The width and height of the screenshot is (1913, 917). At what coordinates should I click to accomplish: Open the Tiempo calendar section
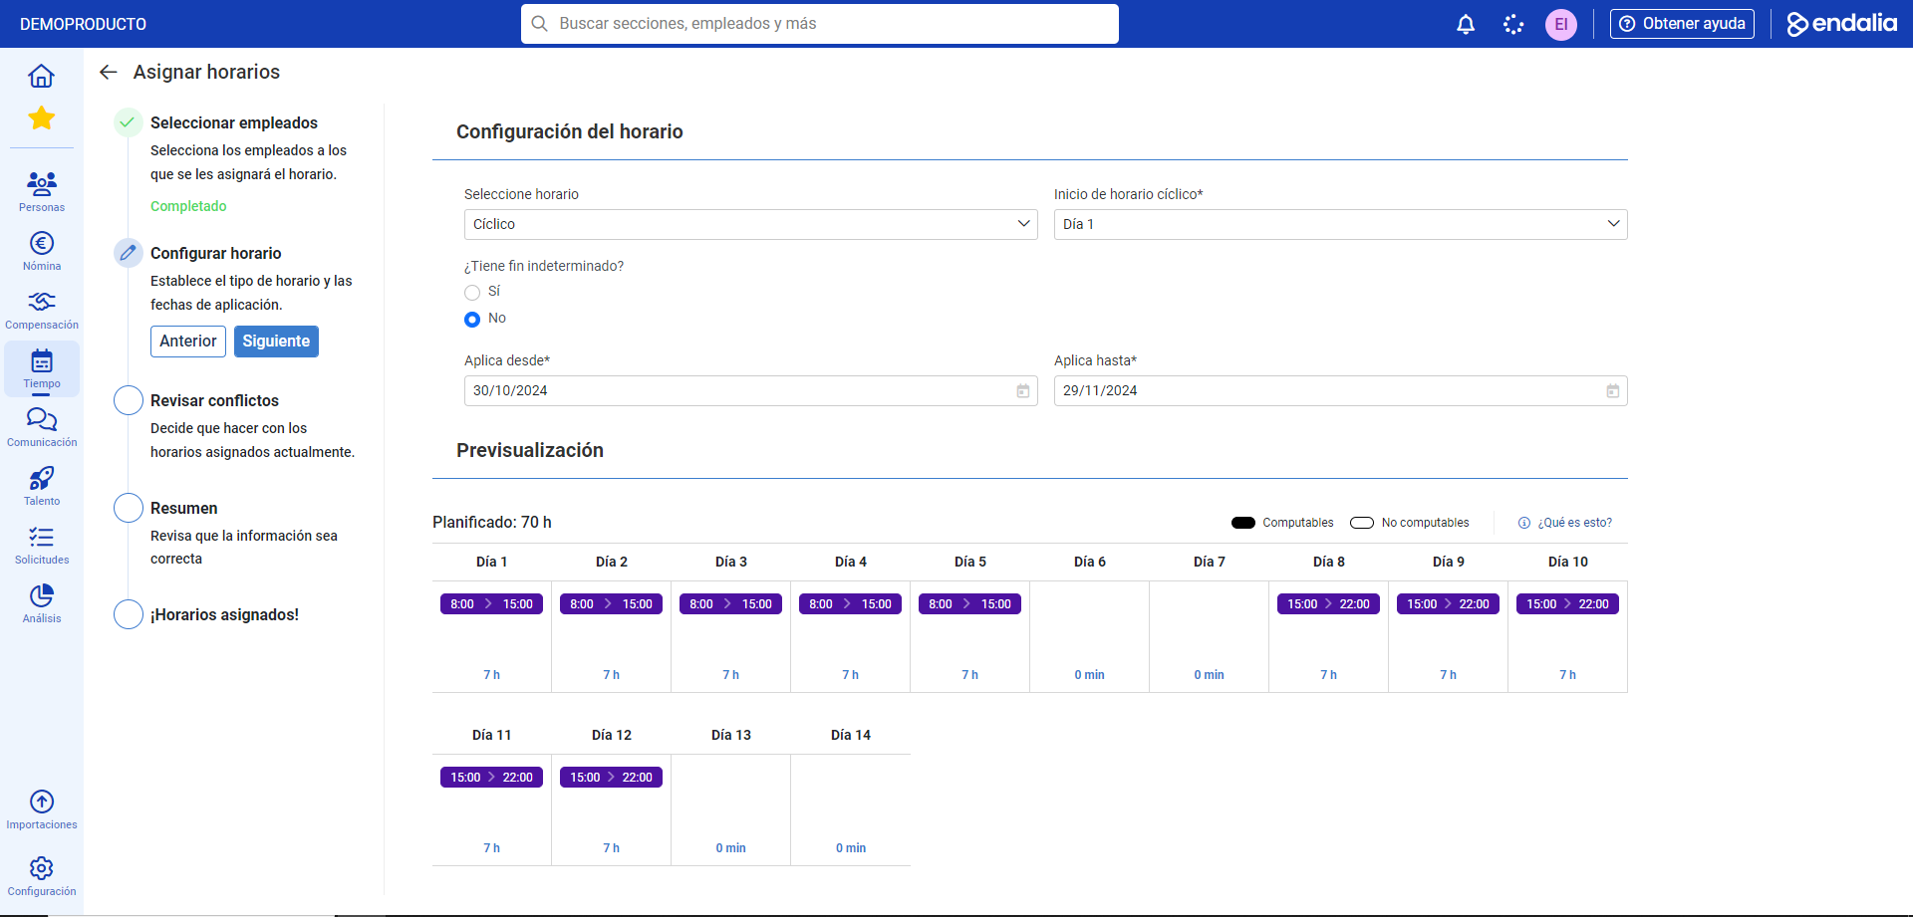(x=42, y=368)
